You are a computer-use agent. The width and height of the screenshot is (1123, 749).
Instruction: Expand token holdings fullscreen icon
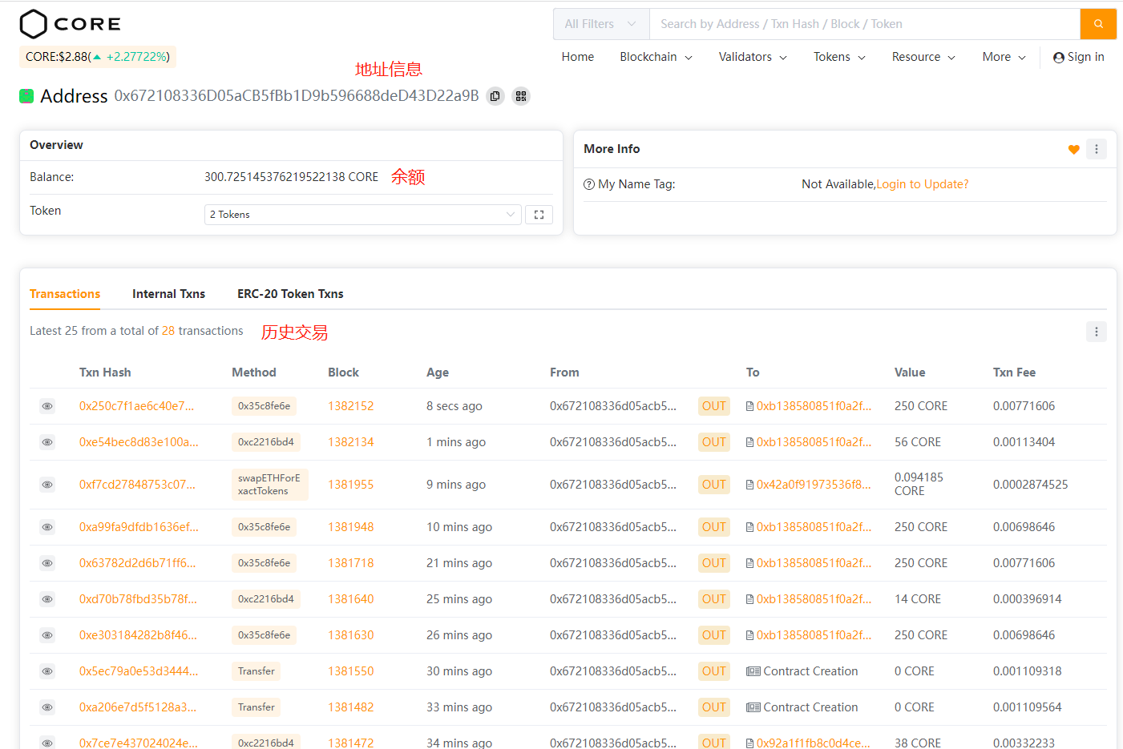[x=539, y=215]
